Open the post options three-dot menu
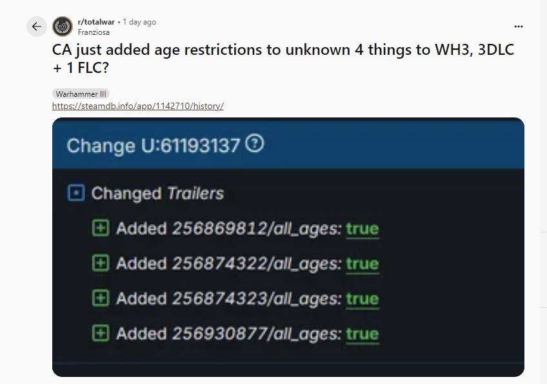The width and height of the screenshot is (547, 384). click(x=519, y=26)
